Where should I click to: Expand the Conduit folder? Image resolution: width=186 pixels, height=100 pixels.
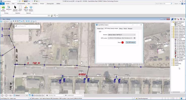172,62
